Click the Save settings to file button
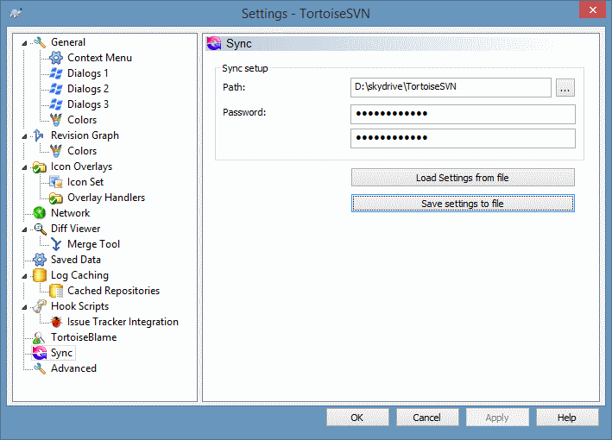This screenshot has height=440, width=612. 463,204
